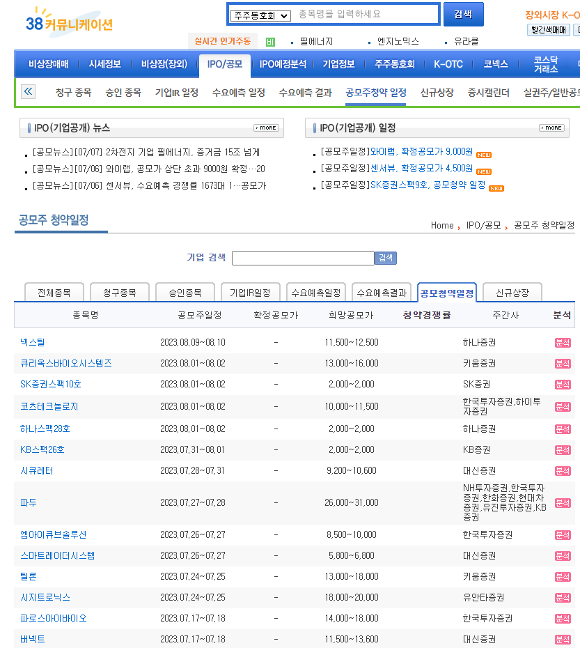Open 분석 badge for 하나스팩28호 row
Screen dimensions: 580x648
click(563, 429)
